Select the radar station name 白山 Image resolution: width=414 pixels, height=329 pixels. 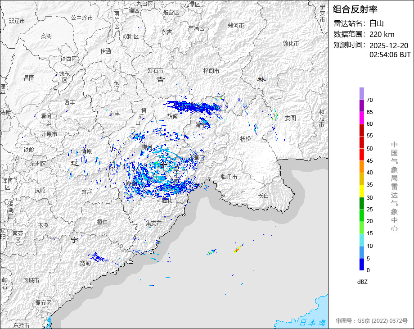point(377,23)
